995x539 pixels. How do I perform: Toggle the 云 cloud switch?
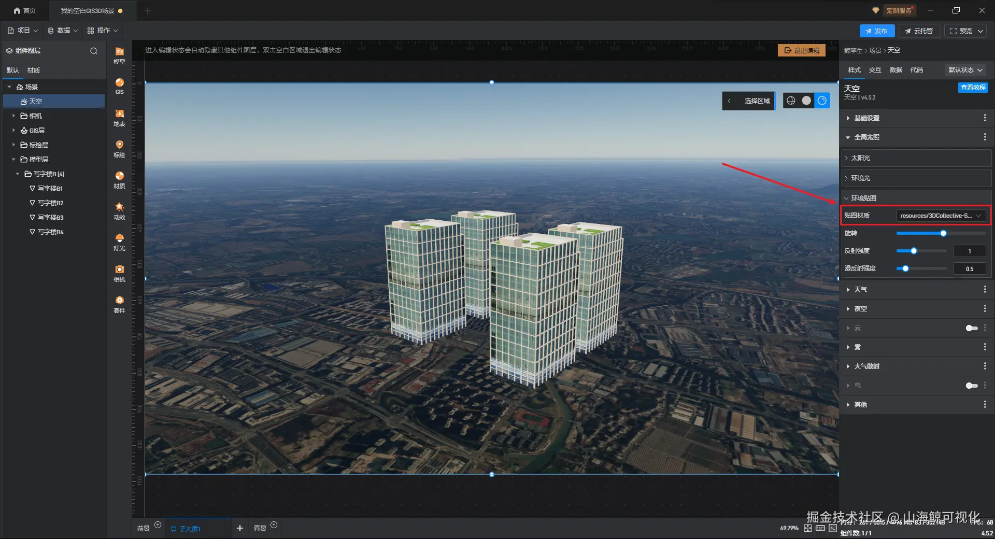972,328
